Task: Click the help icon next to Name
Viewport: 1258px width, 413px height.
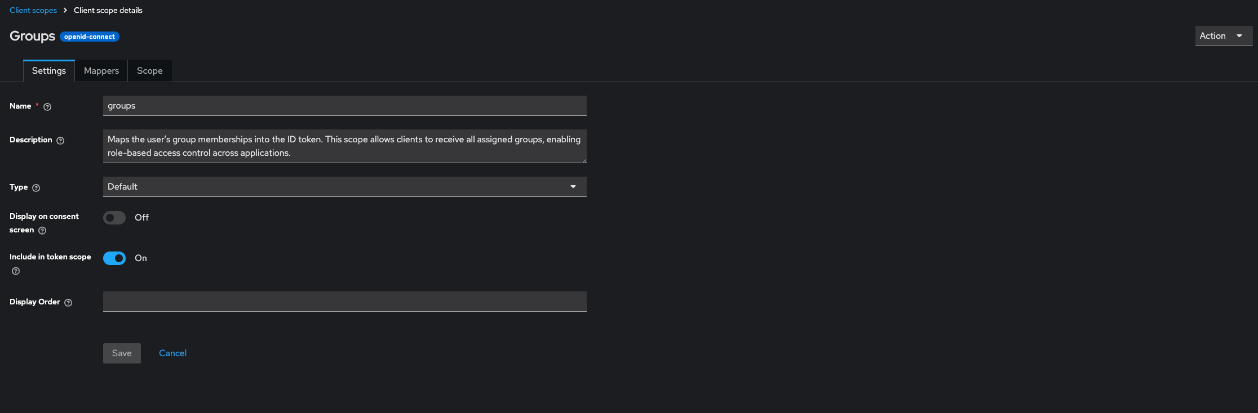Action: tap(47, 107)
